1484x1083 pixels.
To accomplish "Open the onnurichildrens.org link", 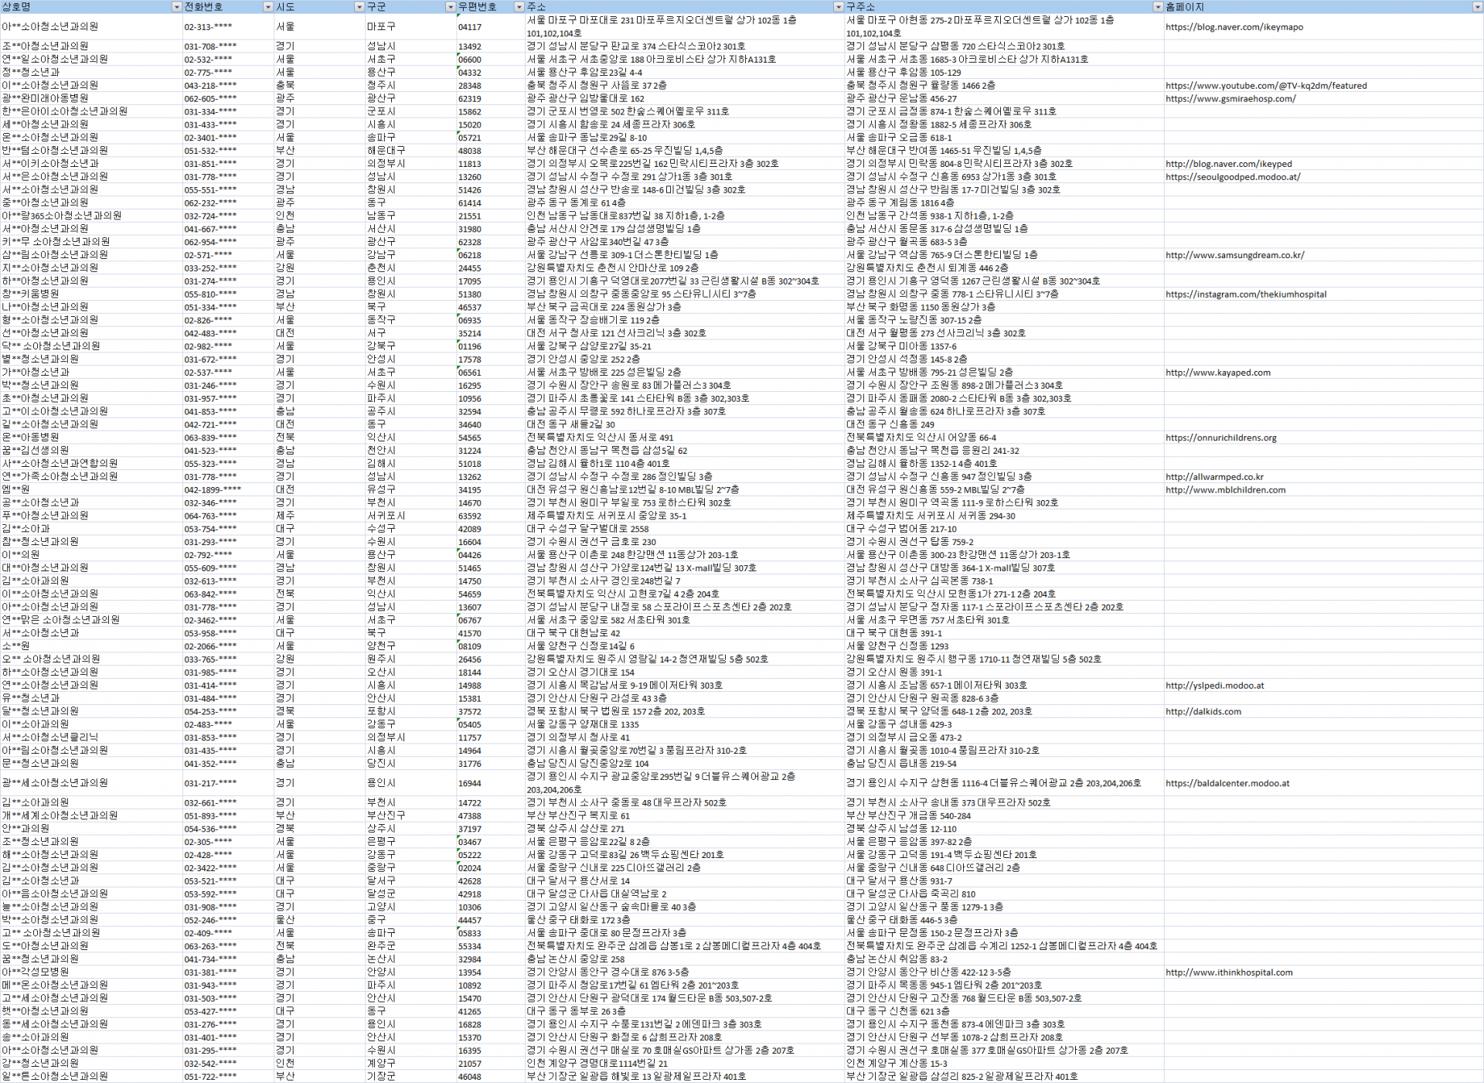I will click(1220, 438).
